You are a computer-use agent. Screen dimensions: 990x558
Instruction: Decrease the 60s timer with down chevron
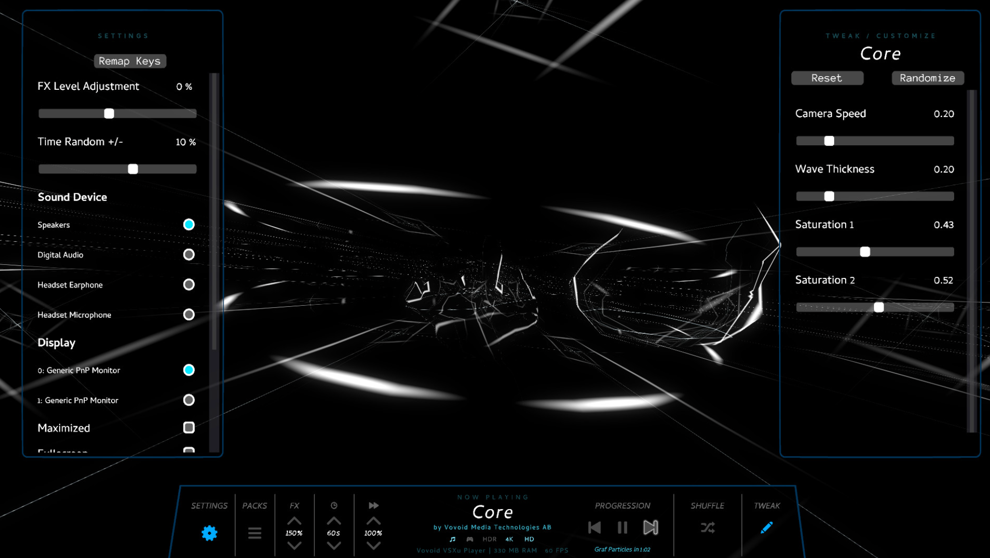coord(333,545)
